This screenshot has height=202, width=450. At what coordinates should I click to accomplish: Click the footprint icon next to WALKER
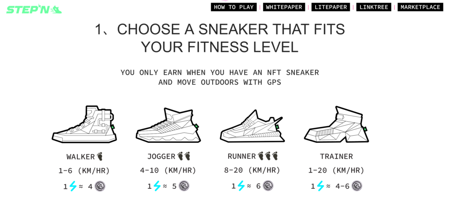pyautogui.click(x=100, y=156)
